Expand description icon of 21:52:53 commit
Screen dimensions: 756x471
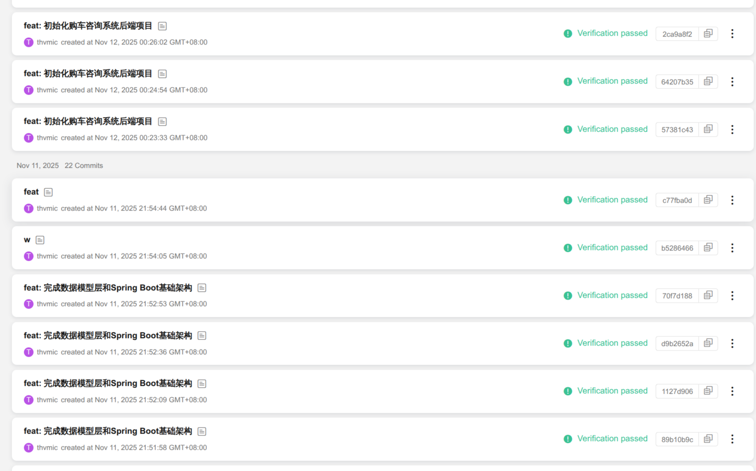pos(202,288)
